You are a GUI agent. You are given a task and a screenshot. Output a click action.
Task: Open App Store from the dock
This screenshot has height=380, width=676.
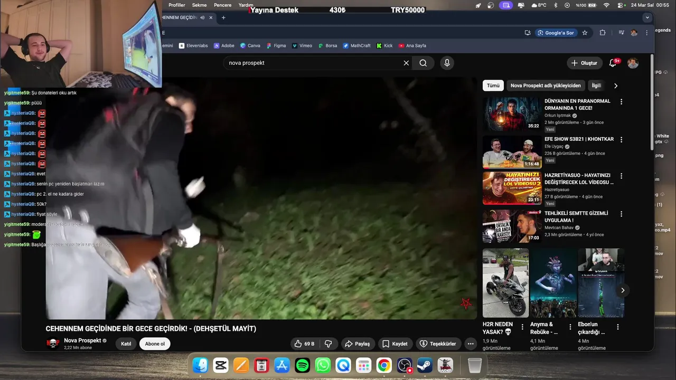(282, 365)
